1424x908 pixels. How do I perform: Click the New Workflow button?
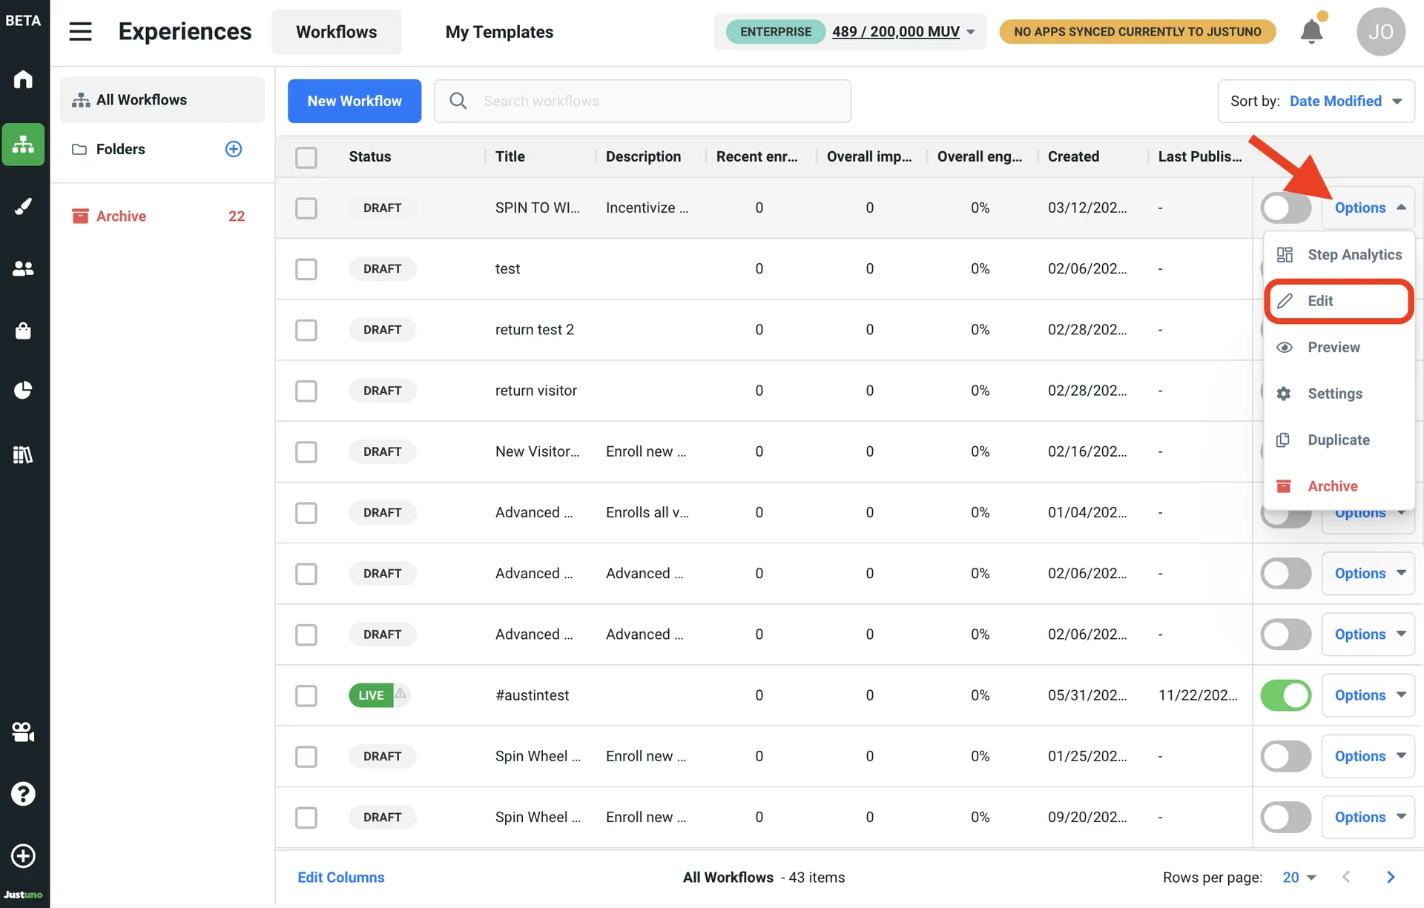355,101
